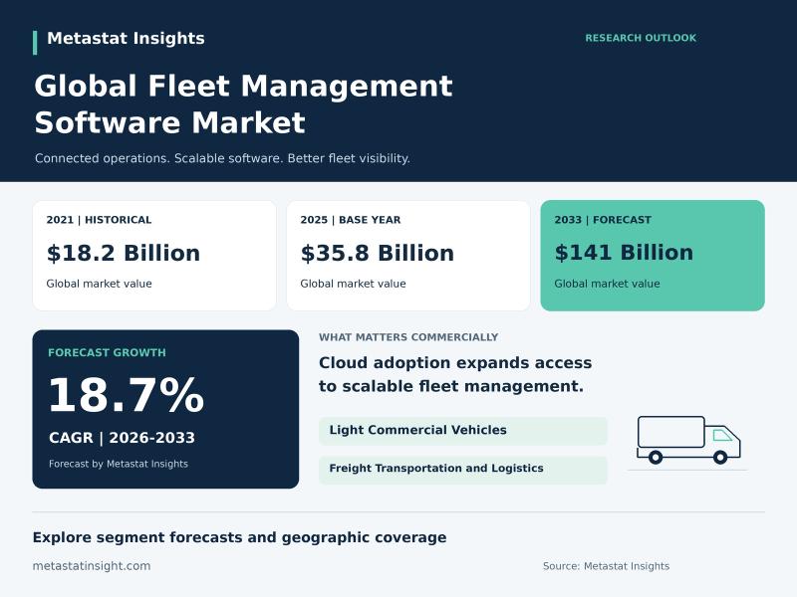Select the Global Fleet Management Software Market title
The image size is (797, 597).
(243, 103)
